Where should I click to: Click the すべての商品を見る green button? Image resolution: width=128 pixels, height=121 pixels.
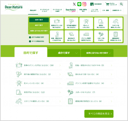[x=99, y=114]
